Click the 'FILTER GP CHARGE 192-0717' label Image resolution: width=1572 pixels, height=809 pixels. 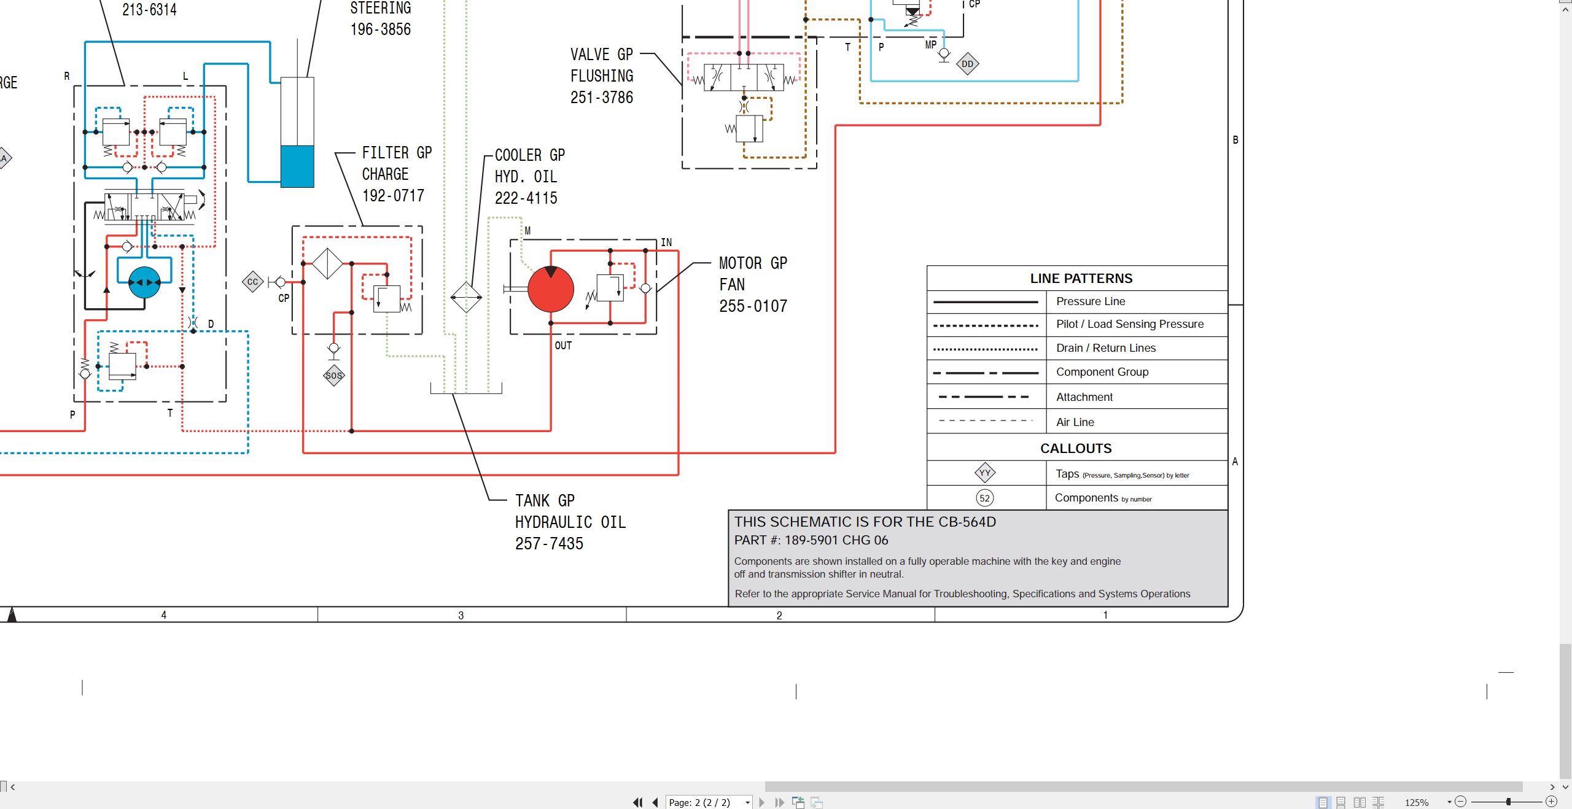coord(397,174)
